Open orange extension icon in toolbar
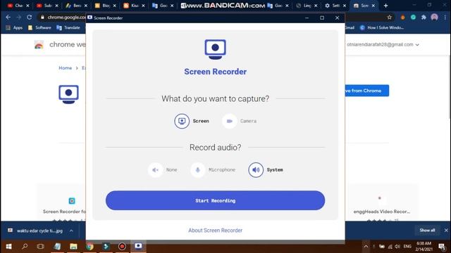The image size is (451, 253). pos(402,17)
